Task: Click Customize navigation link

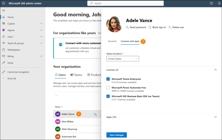Action: 18,72
